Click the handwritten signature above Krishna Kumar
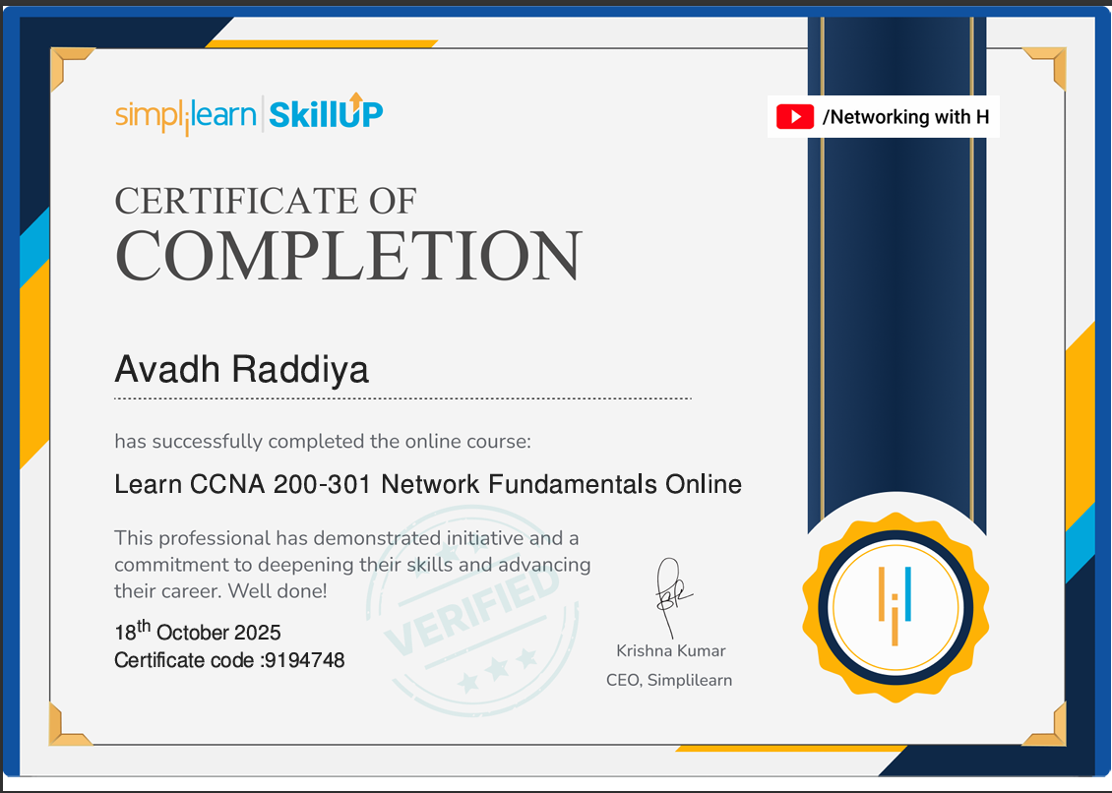 click(x=672, y=594)
